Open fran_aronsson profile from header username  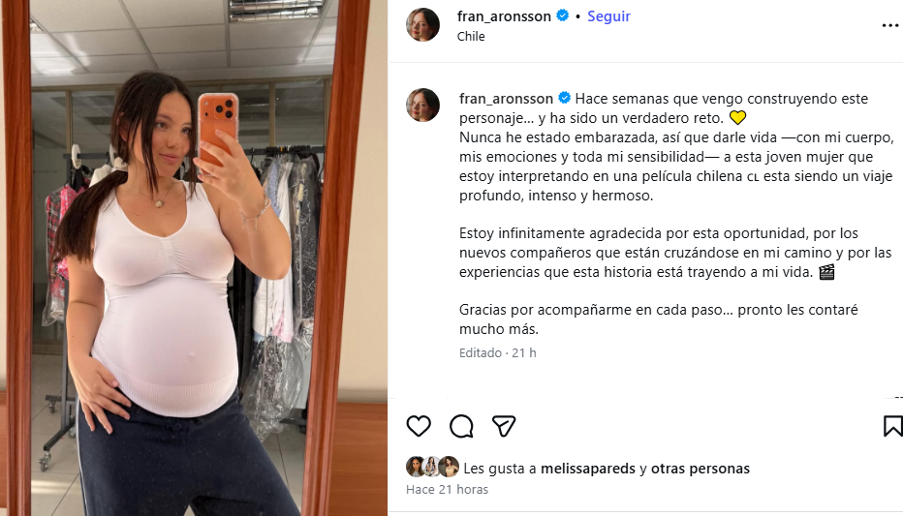[x=504, y=16]
